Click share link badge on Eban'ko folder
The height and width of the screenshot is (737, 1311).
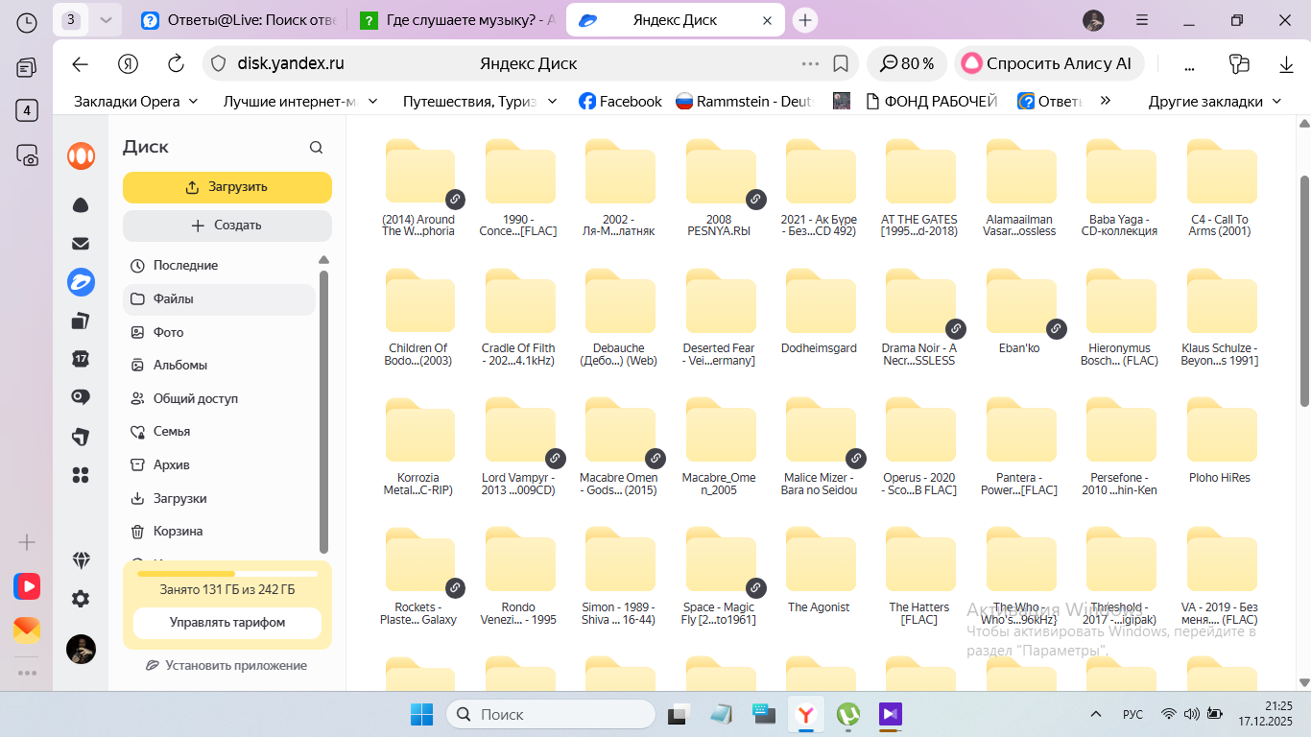tap(1056, 328)
